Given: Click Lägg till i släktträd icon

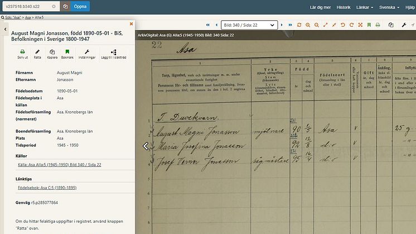Looking at the screenshot, I should pos(113,52).
